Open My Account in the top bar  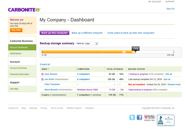(155, 2)
